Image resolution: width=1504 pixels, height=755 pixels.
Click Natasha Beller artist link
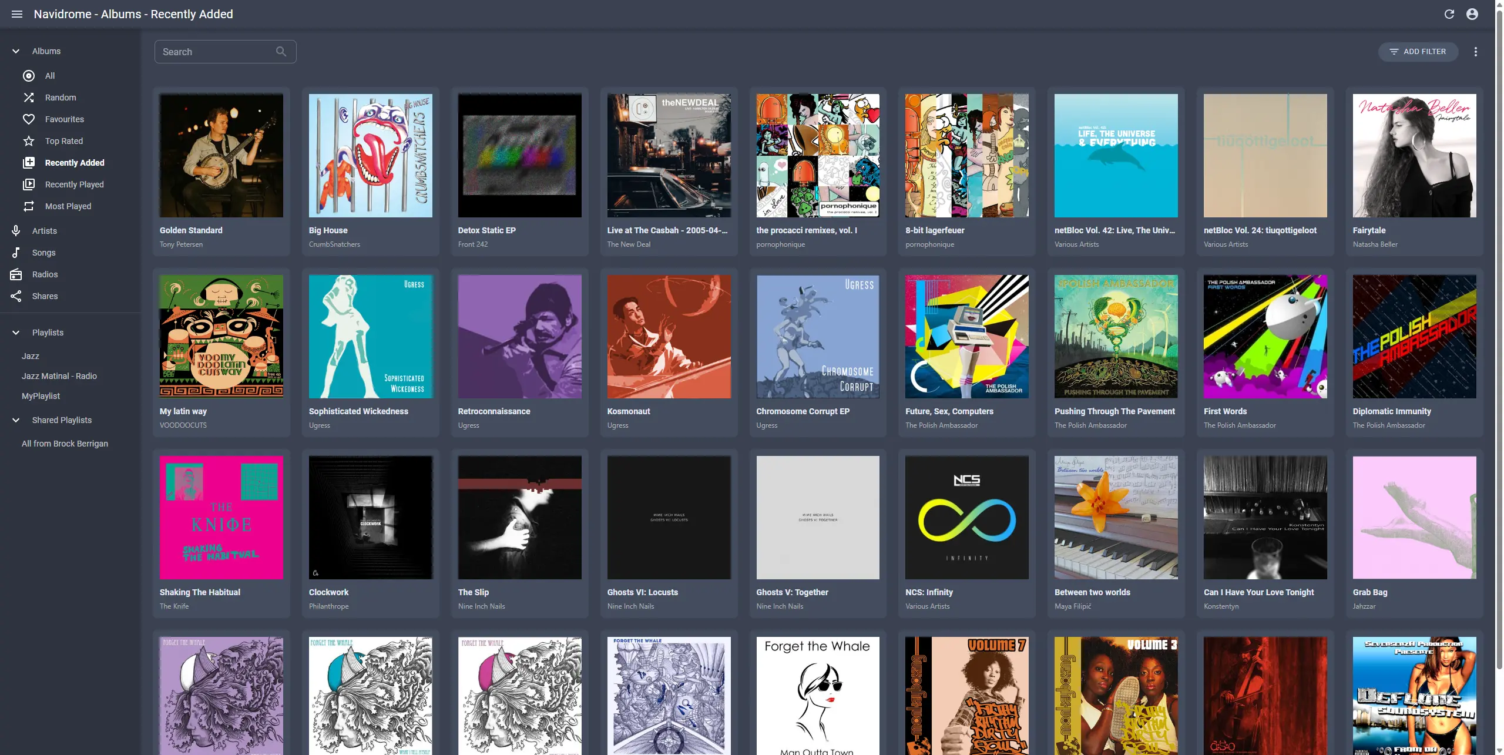point(1375,244)
